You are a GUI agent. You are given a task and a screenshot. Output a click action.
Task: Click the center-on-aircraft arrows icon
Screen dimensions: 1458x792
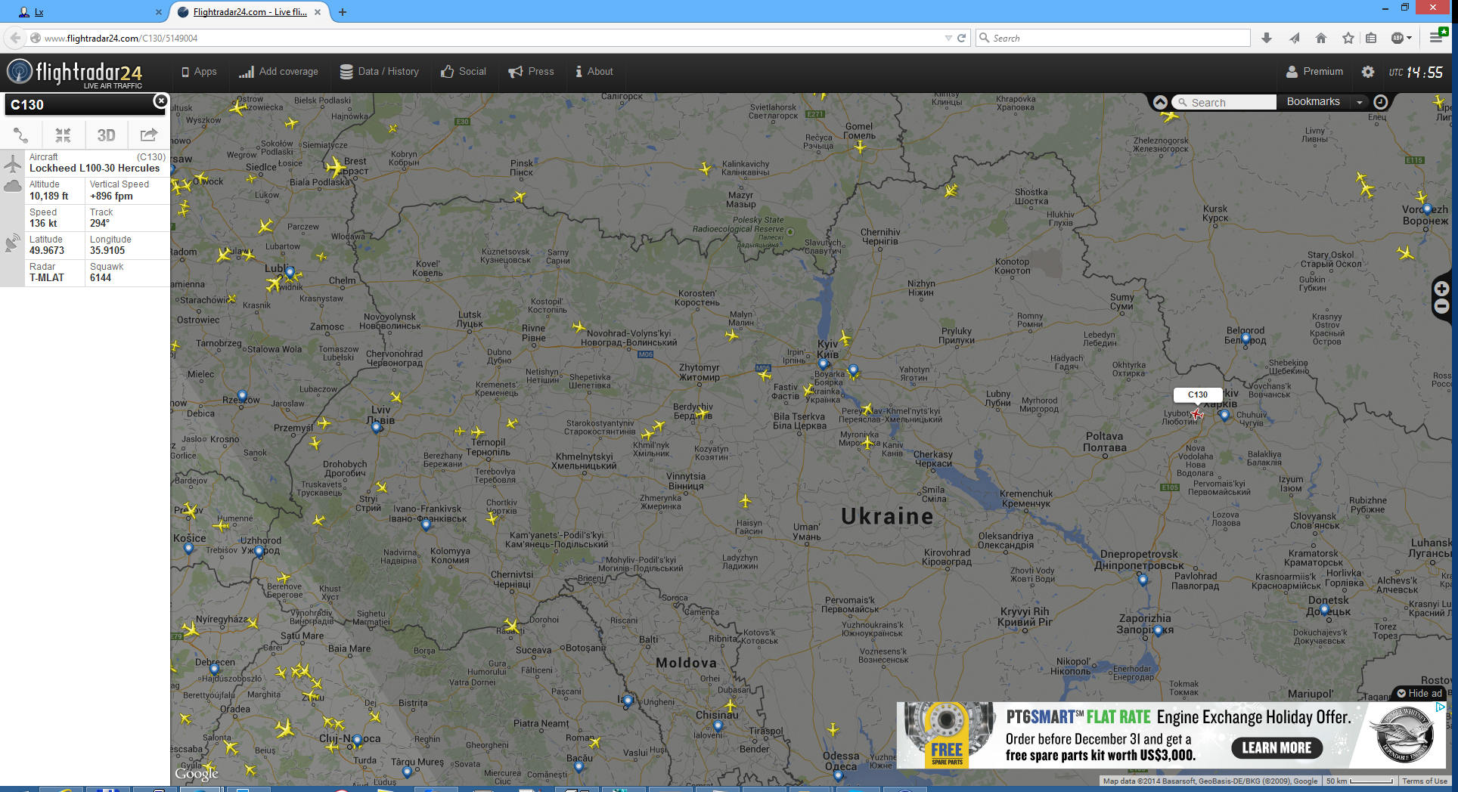pos(63,135)
